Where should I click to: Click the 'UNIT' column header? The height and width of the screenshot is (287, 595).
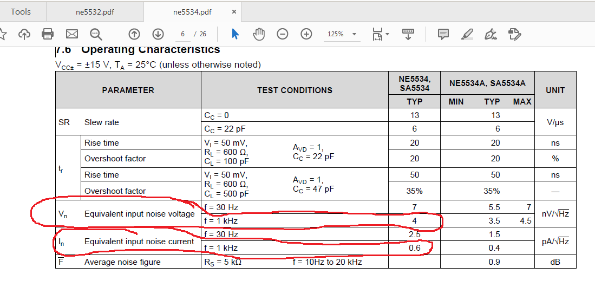click(x=555, y=90)
